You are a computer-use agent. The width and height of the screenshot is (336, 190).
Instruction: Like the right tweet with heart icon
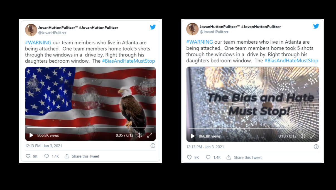click(x=189, y=157)
